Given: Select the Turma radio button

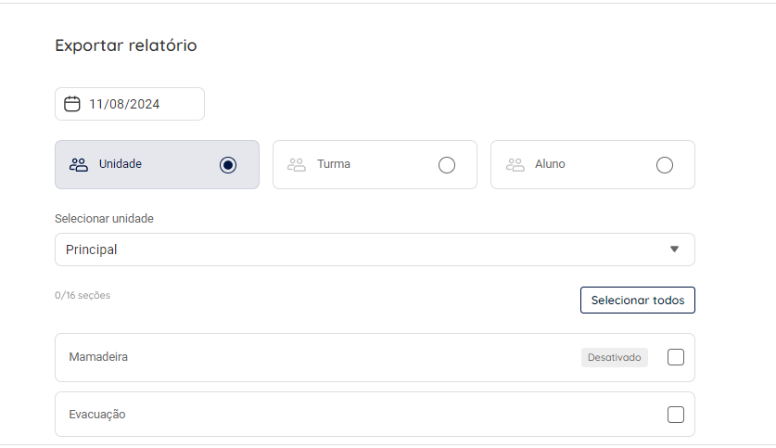Looking at the screenshot, I should [447, 165].
